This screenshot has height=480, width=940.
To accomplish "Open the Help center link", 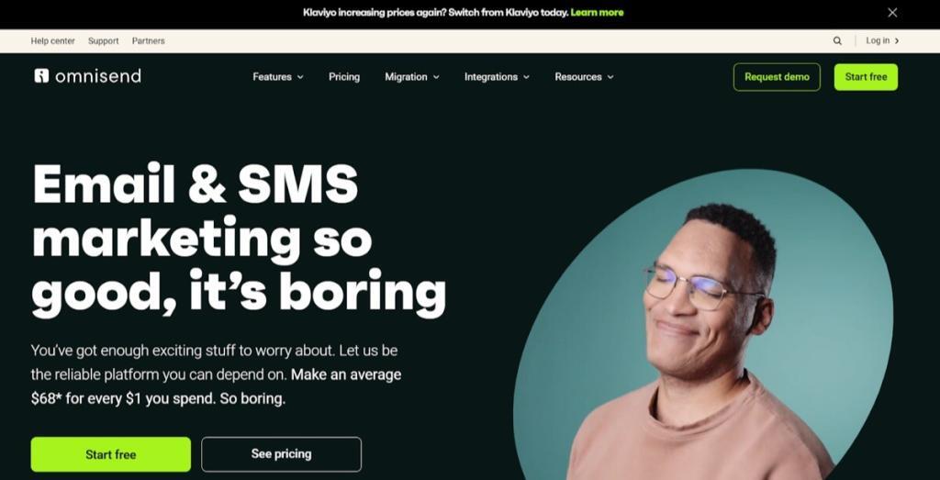I will click(x=52, y=40).
